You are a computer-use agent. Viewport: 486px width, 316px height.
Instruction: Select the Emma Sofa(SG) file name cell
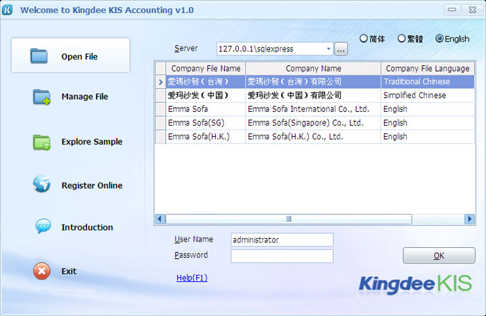coord(206,123)
